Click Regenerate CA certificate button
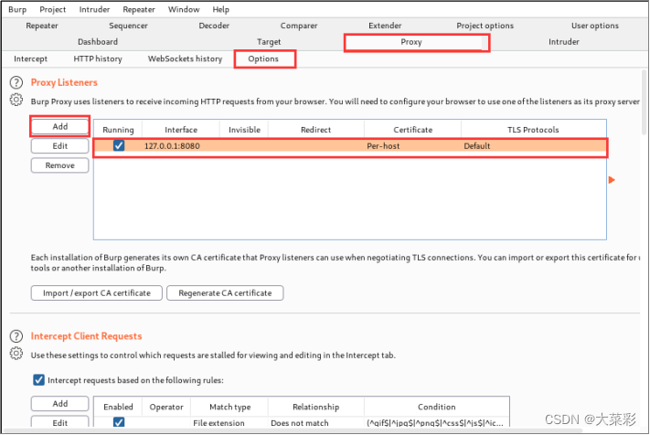 [225, 293]
